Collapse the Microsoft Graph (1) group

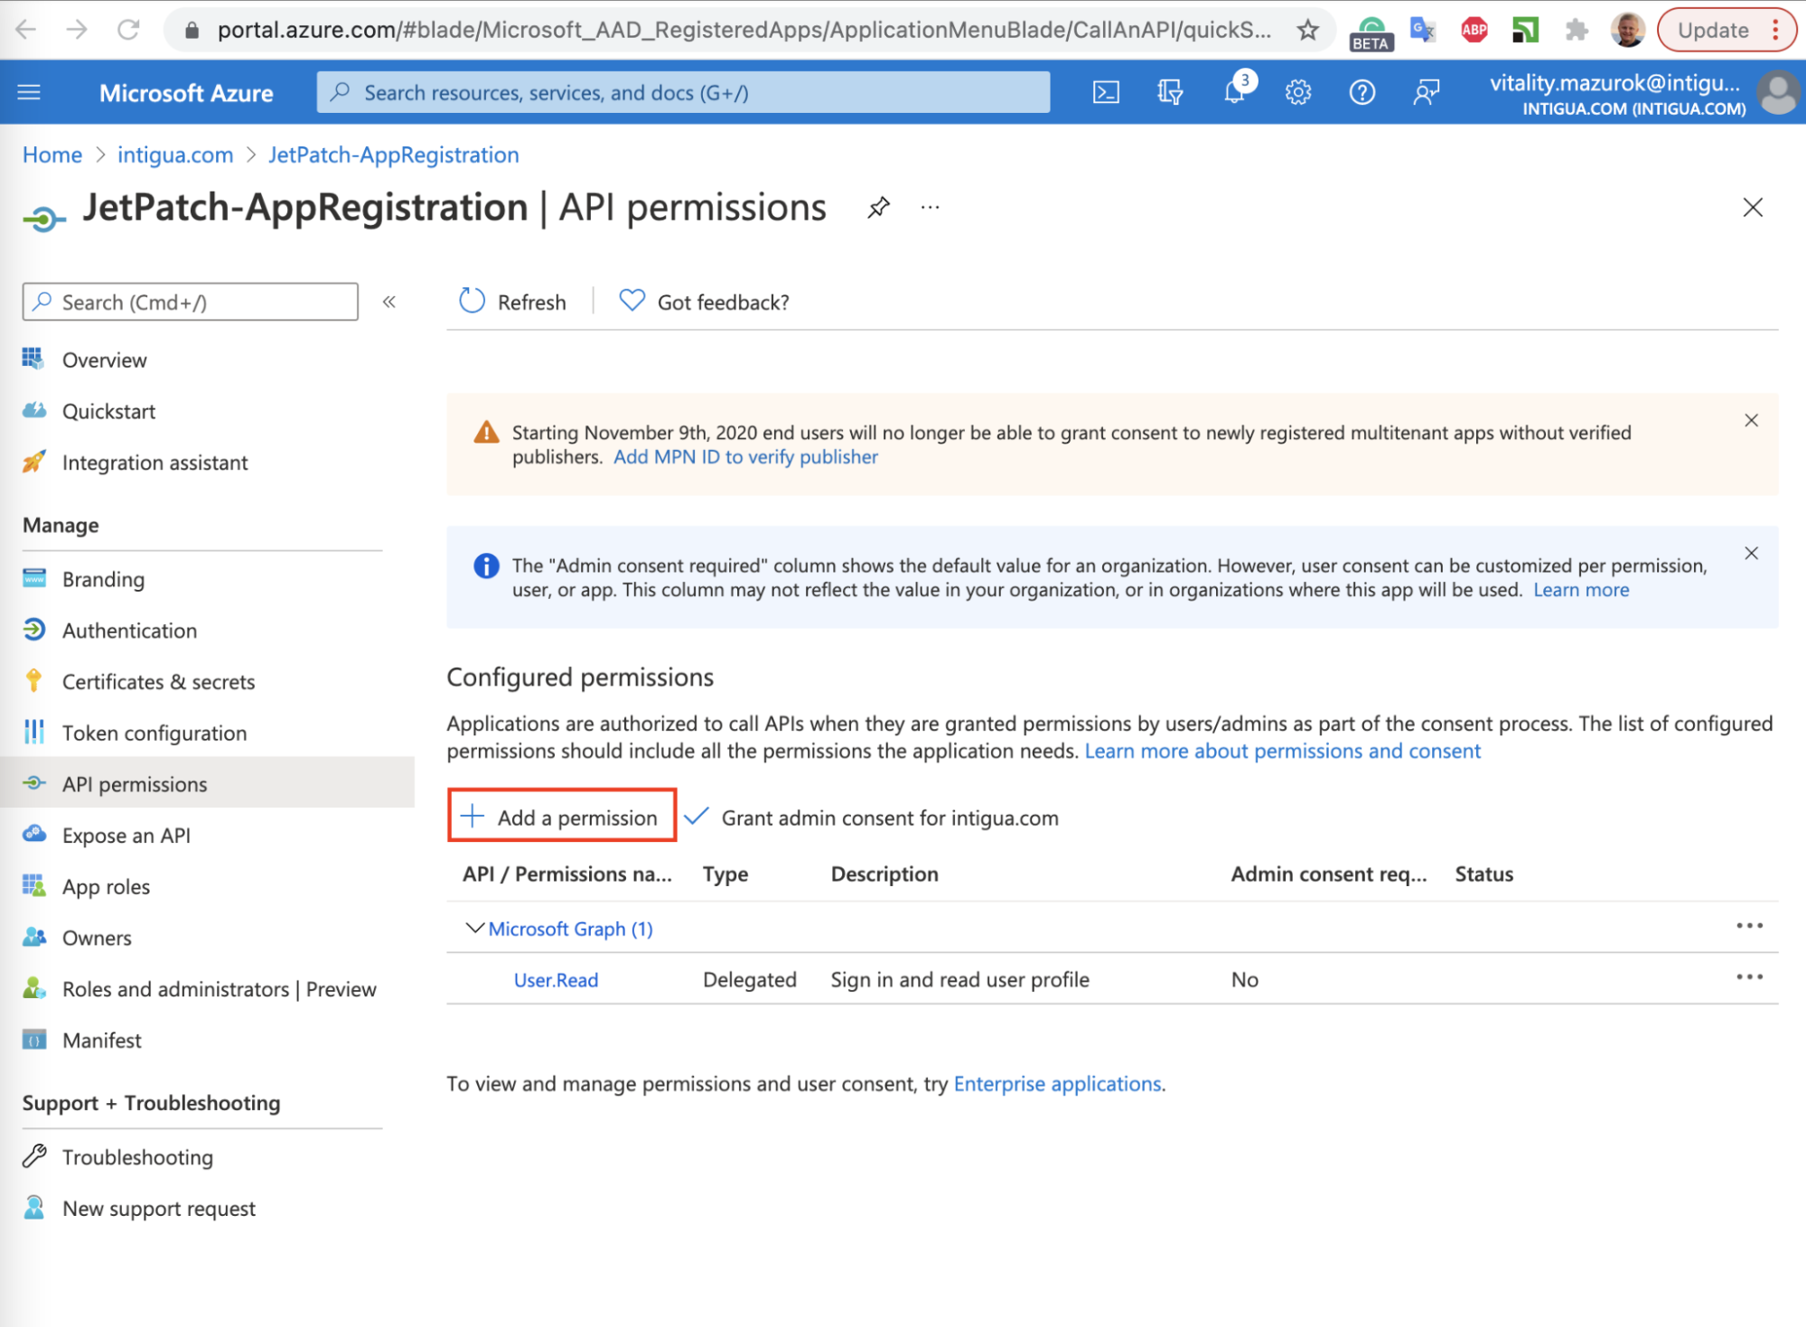pyautogui.click(x=473, y=928)
